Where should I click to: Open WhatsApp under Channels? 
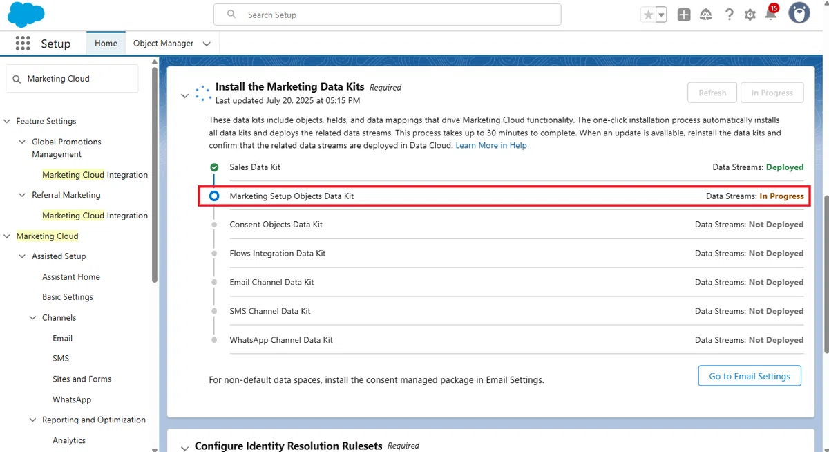[x=72, y=400]
